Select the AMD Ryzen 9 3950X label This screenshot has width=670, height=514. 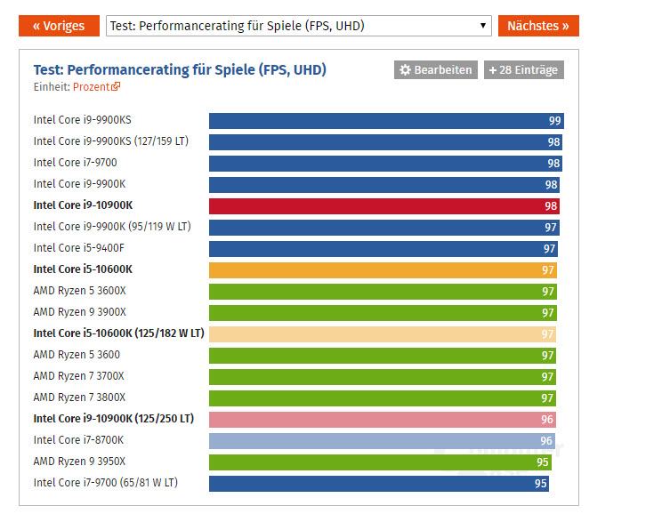coord(79,462)
